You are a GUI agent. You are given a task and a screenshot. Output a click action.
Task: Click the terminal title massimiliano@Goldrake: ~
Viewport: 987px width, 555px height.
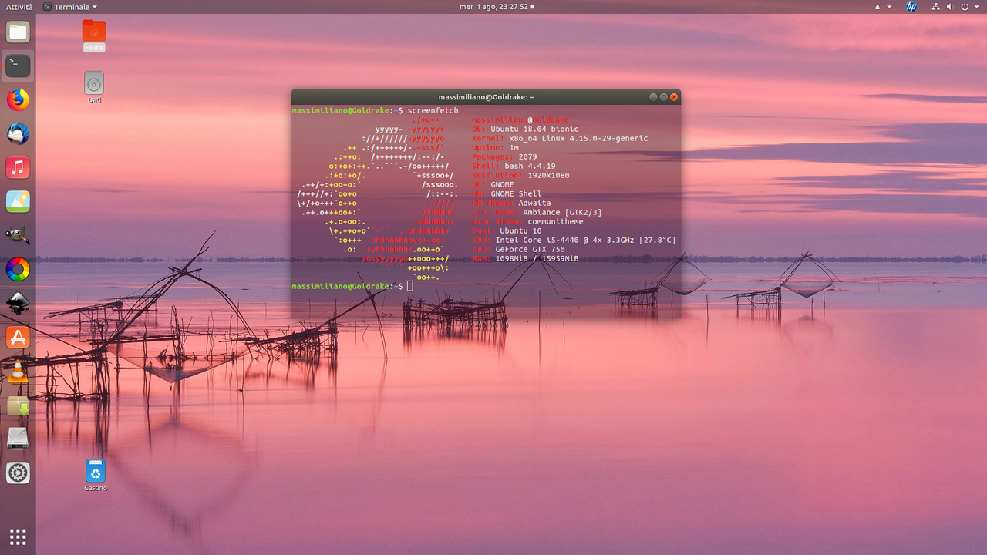pyautogui.click(x=486, y=97)
